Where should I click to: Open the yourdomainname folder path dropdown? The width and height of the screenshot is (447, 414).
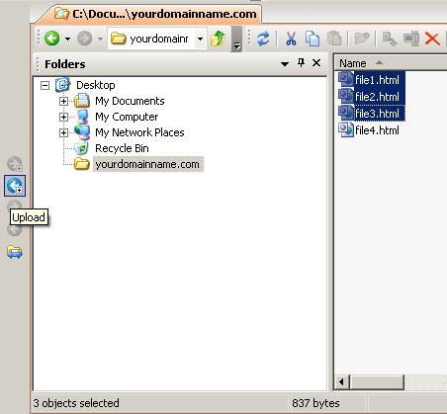coord(200,39)
